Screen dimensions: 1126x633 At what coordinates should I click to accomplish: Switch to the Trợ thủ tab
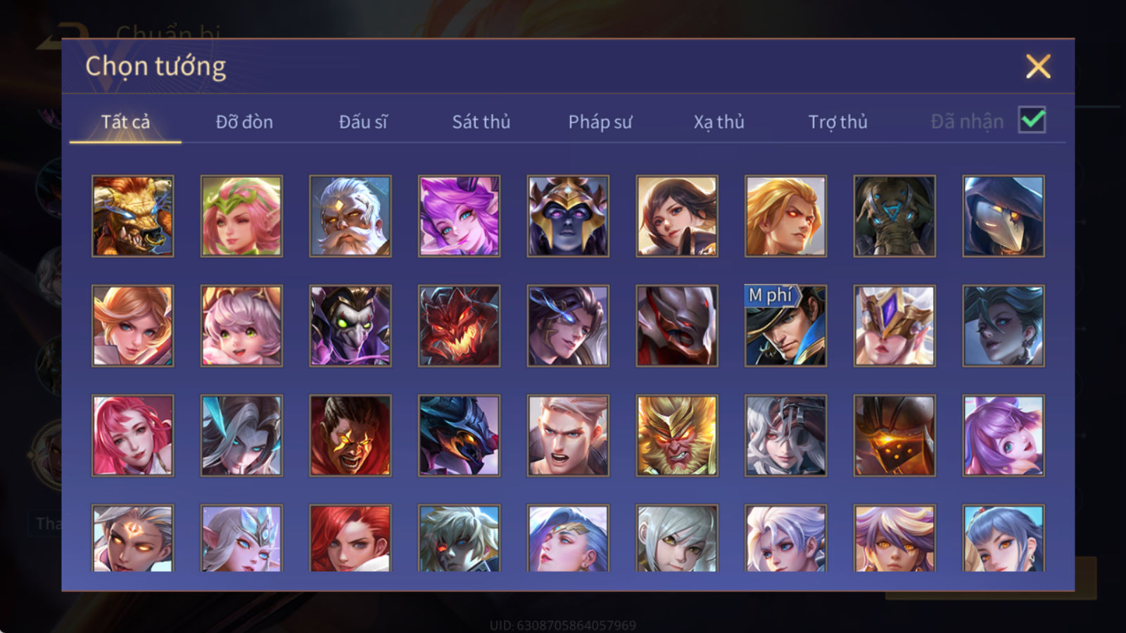point(837,122)
